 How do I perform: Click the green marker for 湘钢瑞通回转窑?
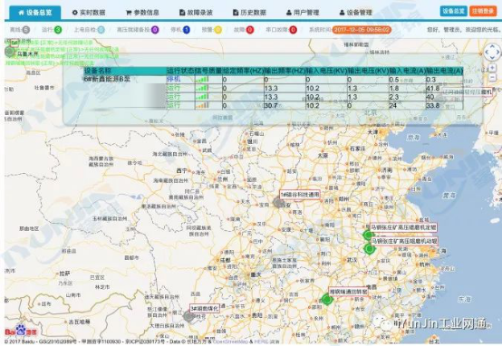pos(326,300)
